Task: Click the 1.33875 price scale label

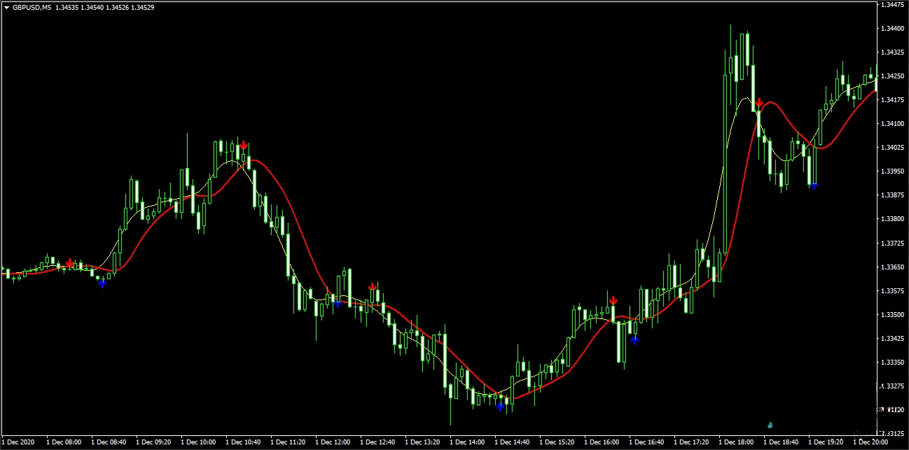Action: pos(893,195)
